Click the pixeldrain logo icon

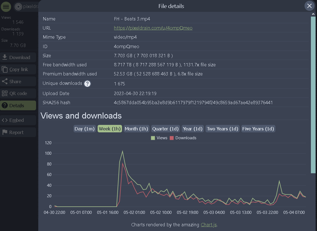point(18,7)
